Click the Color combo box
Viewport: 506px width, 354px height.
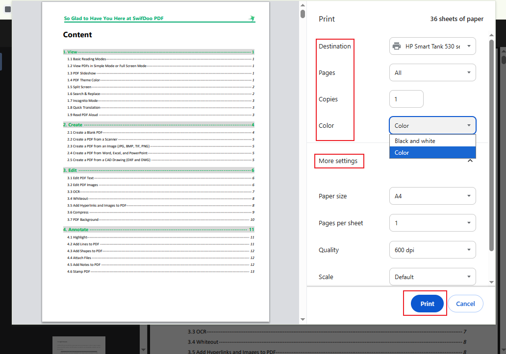432,125
